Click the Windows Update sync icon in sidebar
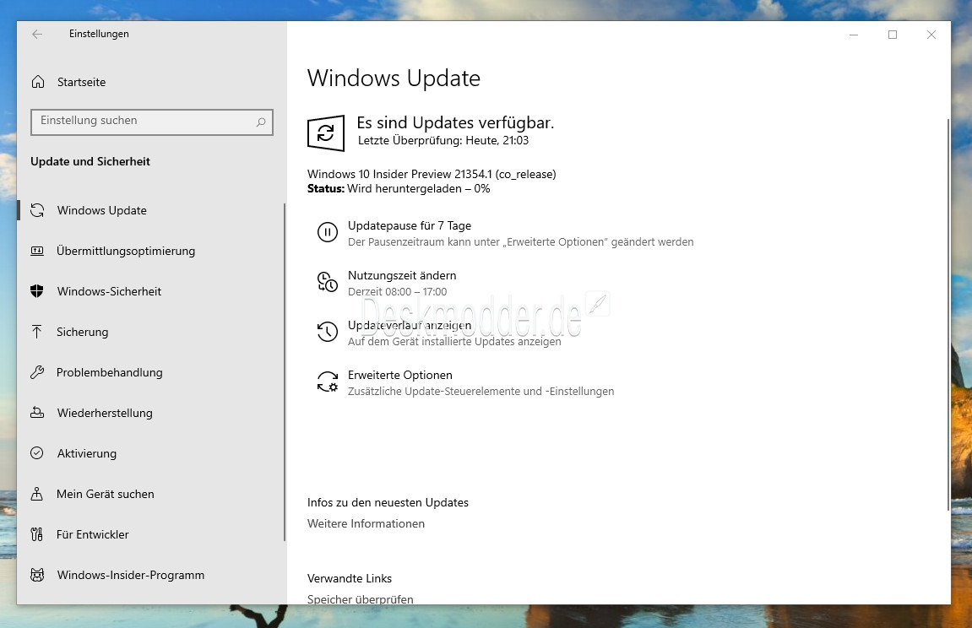Viewport: 972px width, 628px height. (37, 210)
